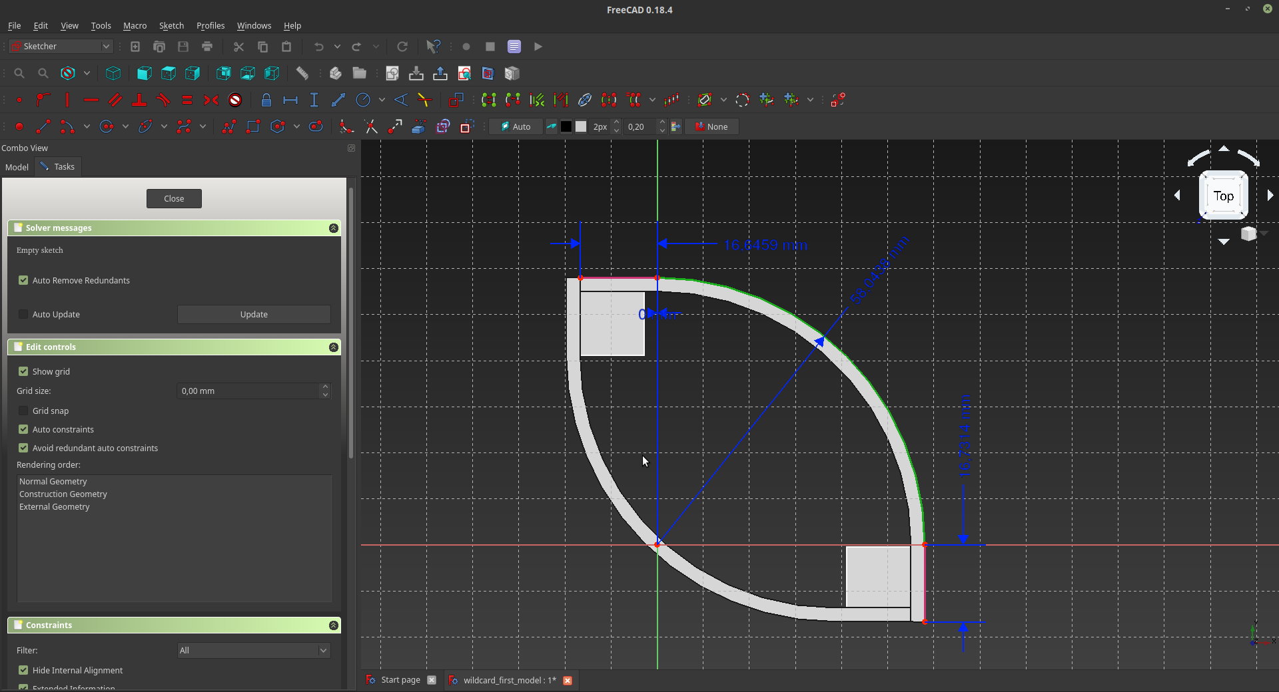Image resolution: width=1279 pixels, height=692 pixels.
Task: Pick the black line color swatch
Action: pyautogui.click(x=566, y=126)
